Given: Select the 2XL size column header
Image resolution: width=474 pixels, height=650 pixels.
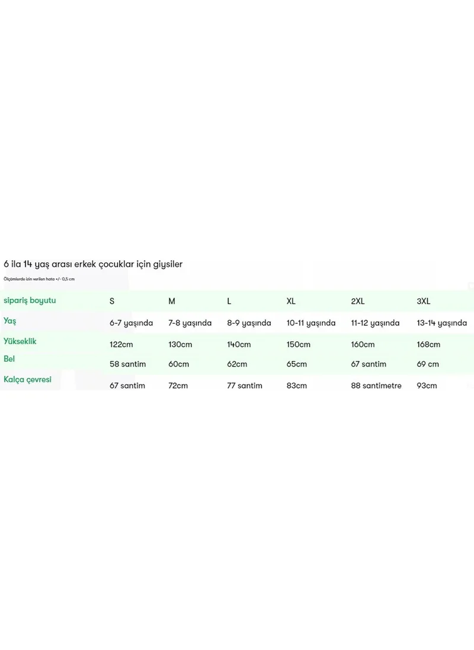Looking at the screenshot, I should click(x=358, y=301).
